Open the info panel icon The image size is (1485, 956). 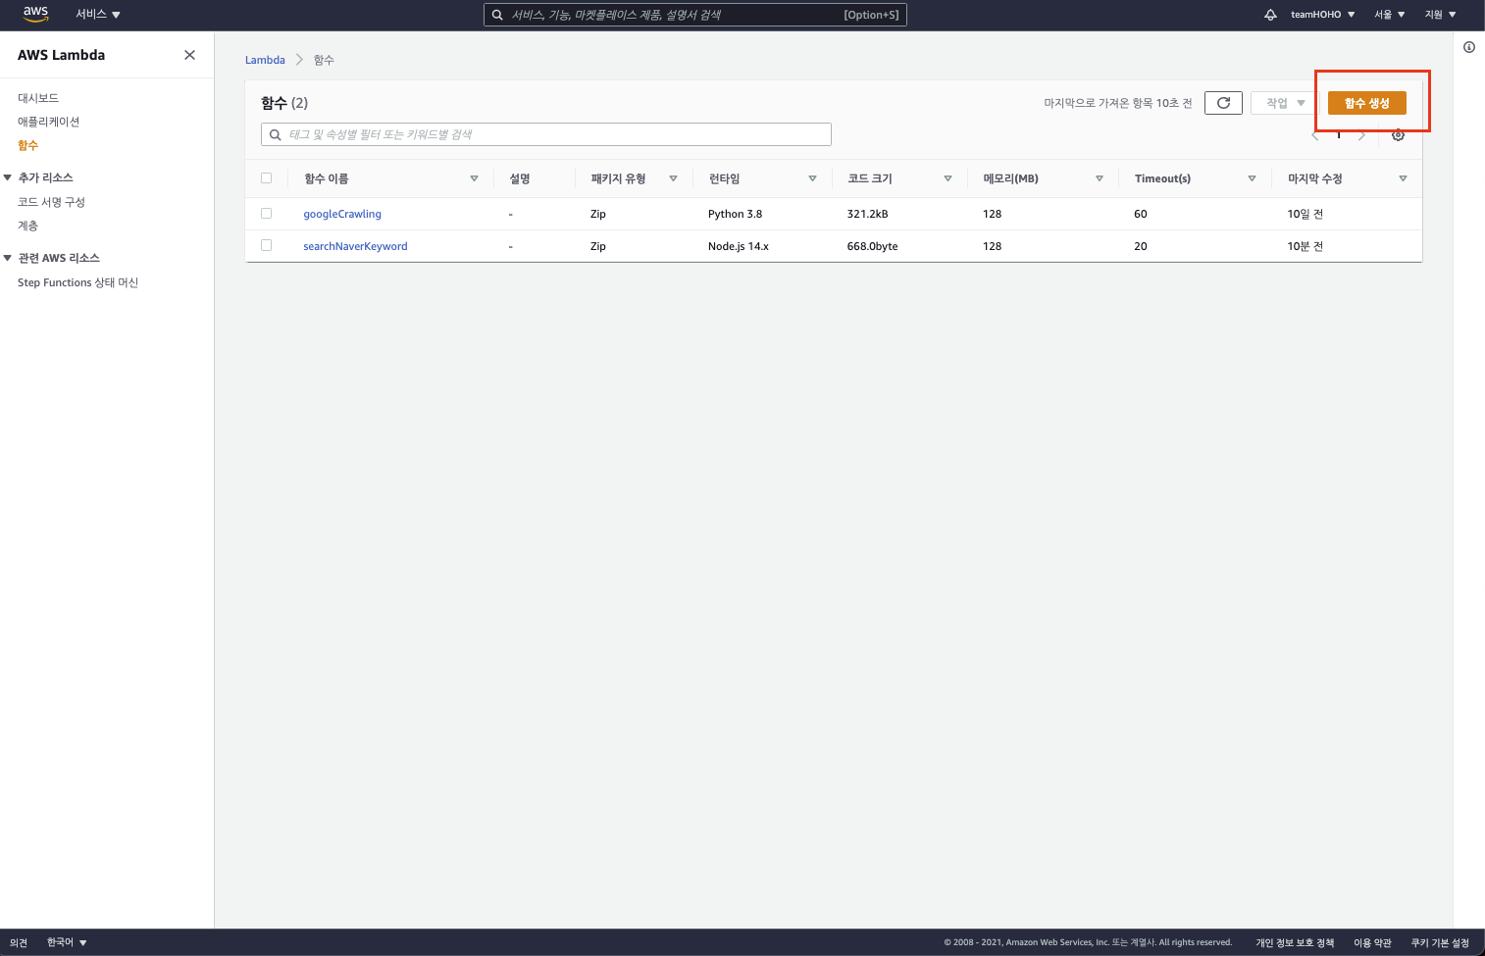(1469, 47)
